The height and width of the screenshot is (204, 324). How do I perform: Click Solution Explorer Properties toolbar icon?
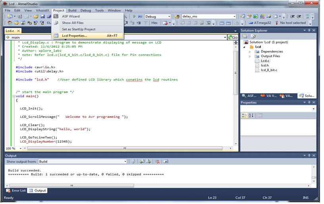[x=245, y=37]
